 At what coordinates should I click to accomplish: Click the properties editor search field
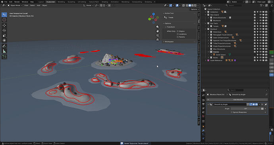[x=235, y=90]
